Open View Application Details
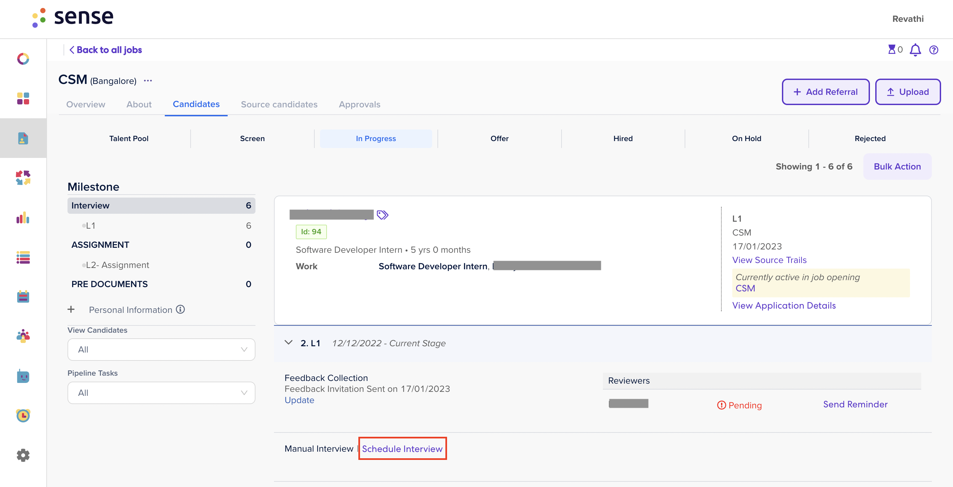The image size is (953, 487). click(784, 306)
